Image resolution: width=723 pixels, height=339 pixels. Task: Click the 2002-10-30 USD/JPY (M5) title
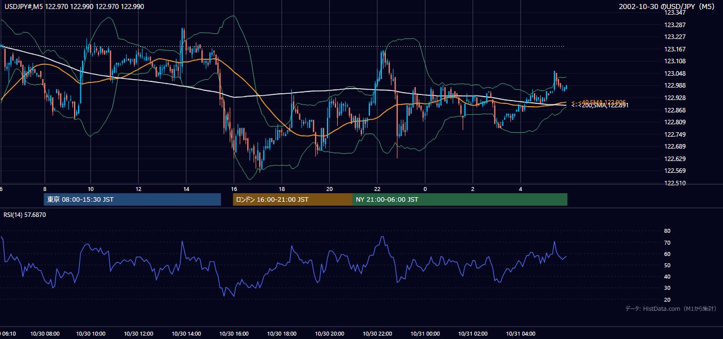[668, 7]
